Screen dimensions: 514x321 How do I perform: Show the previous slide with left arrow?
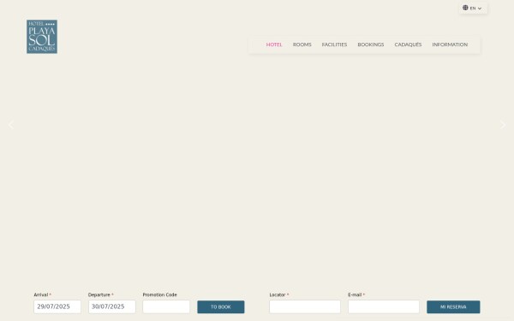(11, 125)
